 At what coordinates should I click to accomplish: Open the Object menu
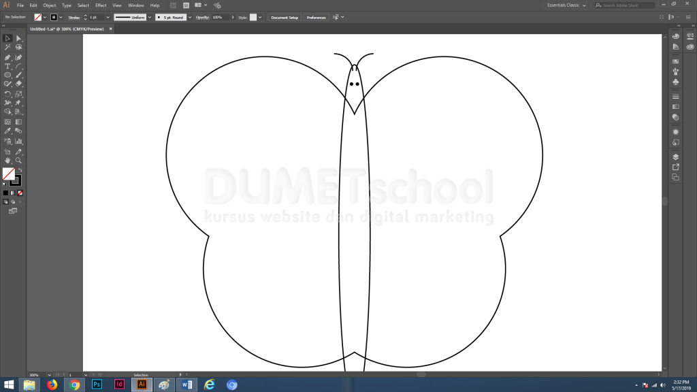click(x=49, y=5)
